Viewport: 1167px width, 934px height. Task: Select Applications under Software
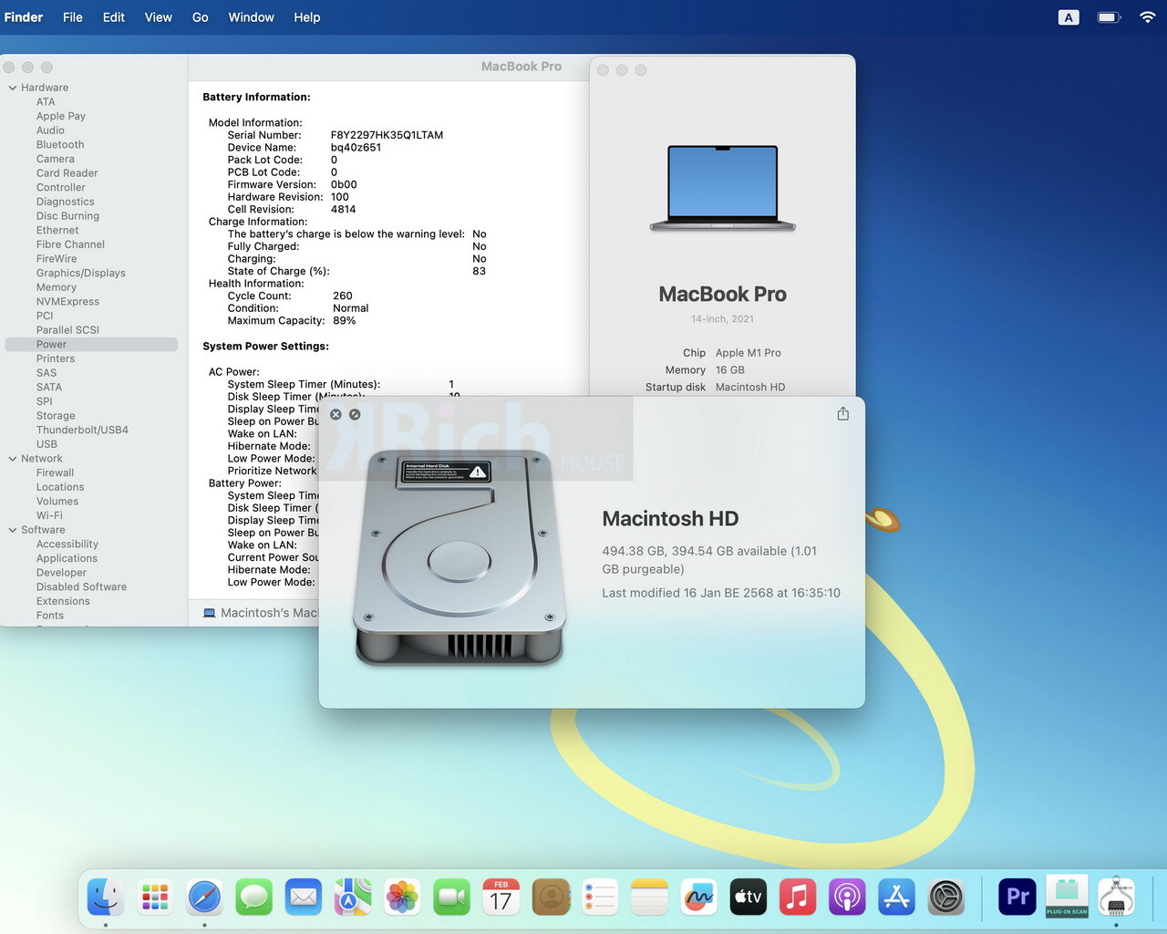[67, 558]
